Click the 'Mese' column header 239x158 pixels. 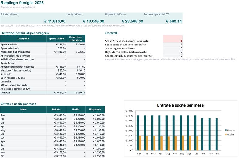[23, 110]
